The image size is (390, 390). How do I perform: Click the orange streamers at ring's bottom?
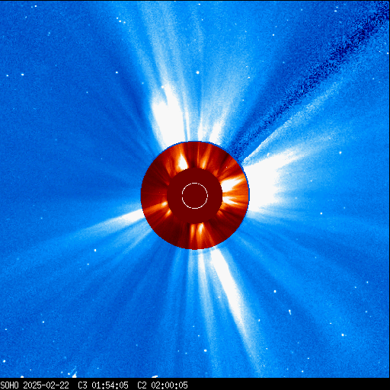197,234
